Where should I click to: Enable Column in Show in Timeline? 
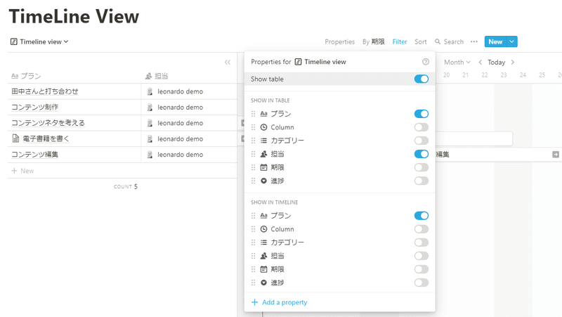pyautogui.click(x=421, y=228)
